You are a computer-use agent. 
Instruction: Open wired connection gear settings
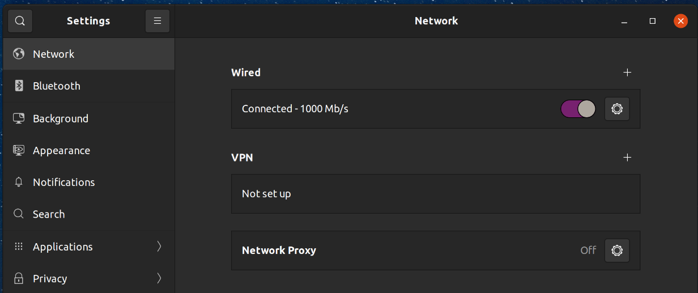[617, 109]
